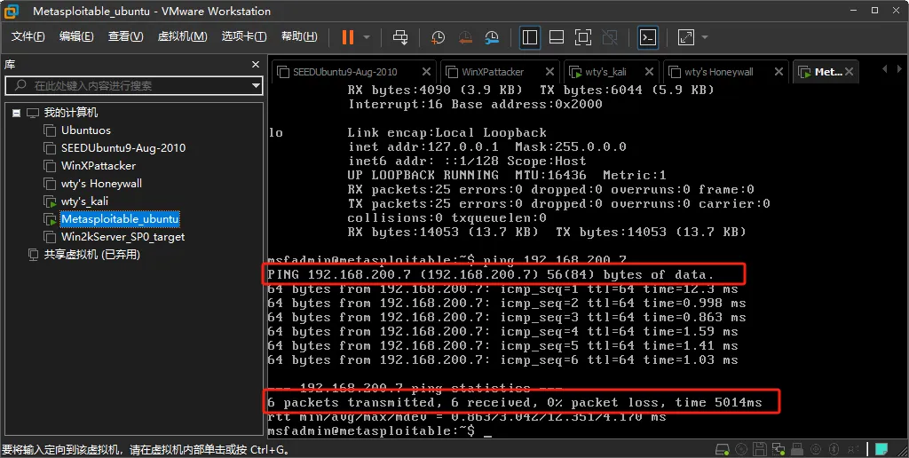Screen dimensions: 909x458
Task: Click inside the Metasploitable terminal console
Action: (586, 261)
